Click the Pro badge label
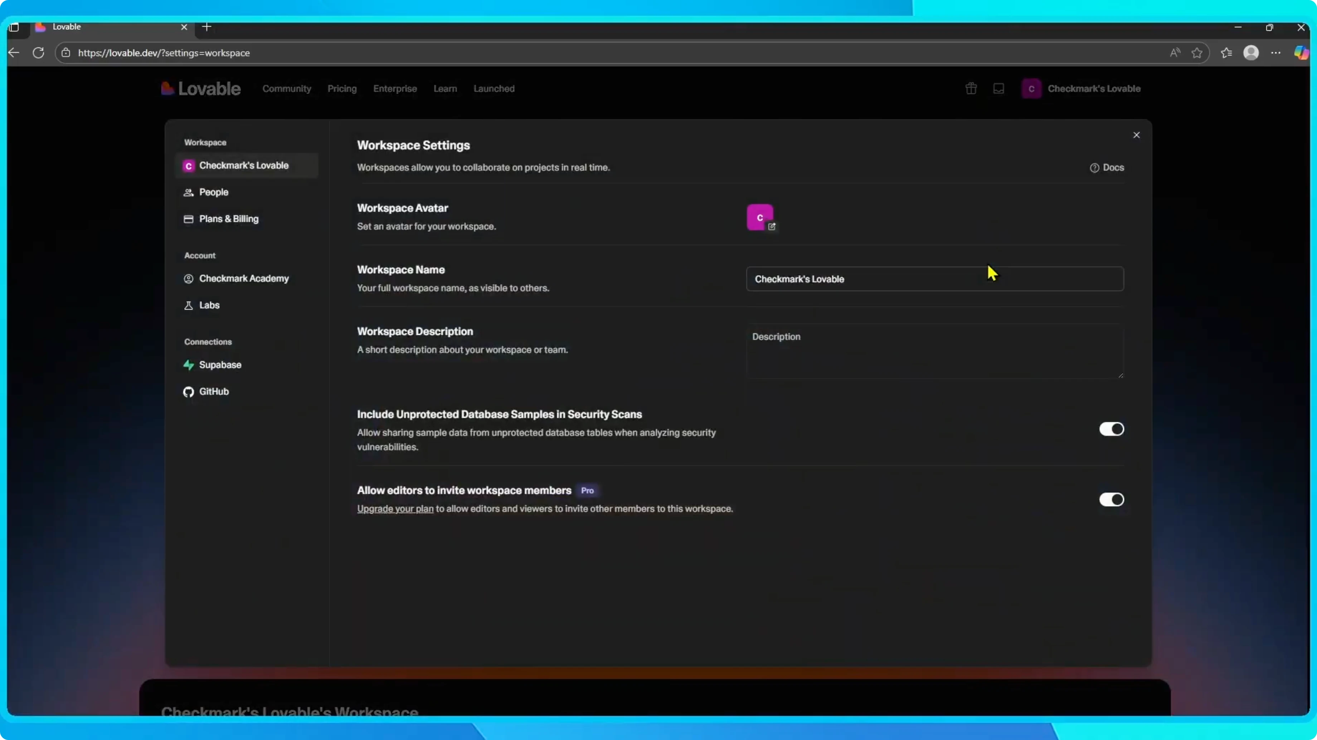Screen dimensions: 1317x740 pyautogui.click(x=587, y=490)
